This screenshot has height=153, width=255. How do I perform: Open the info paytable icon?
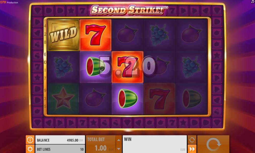[30, 140]
